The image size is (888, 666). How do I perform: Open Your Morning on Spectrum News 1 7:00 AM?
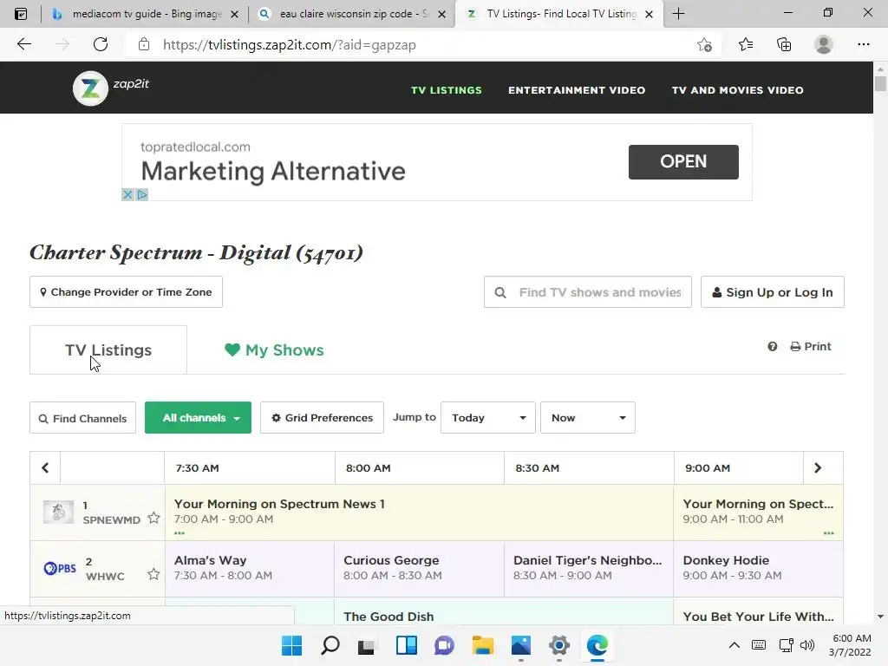click(x=419, y=512)
